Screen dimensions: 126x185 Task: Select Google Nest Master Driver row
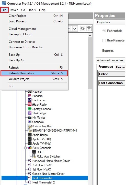[x=48, y=174]
